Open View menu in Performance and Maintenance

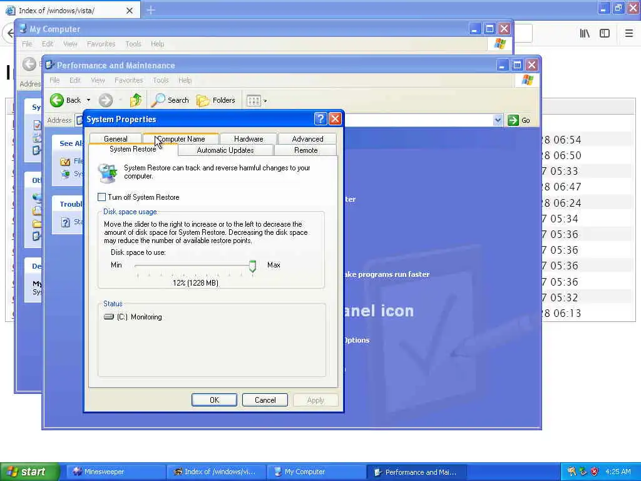coord(98,80)
